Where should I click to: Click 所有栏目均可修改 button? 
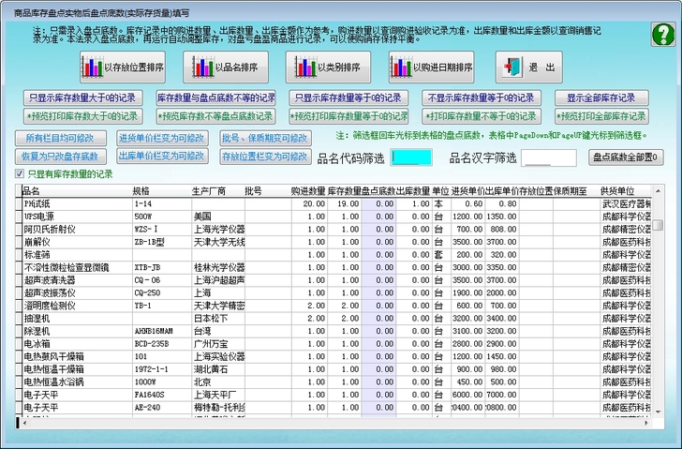pos(61,138)
